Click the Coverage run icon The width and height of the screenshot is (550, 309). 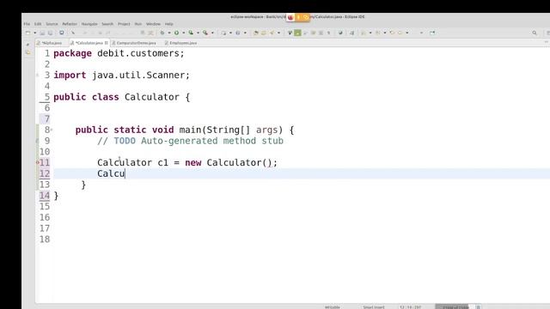[191, 33]
